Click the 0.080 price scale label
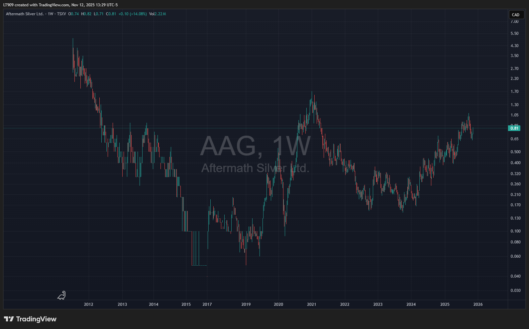The height and width of the screenshot is (329, 529). click(x=515, y=242)
